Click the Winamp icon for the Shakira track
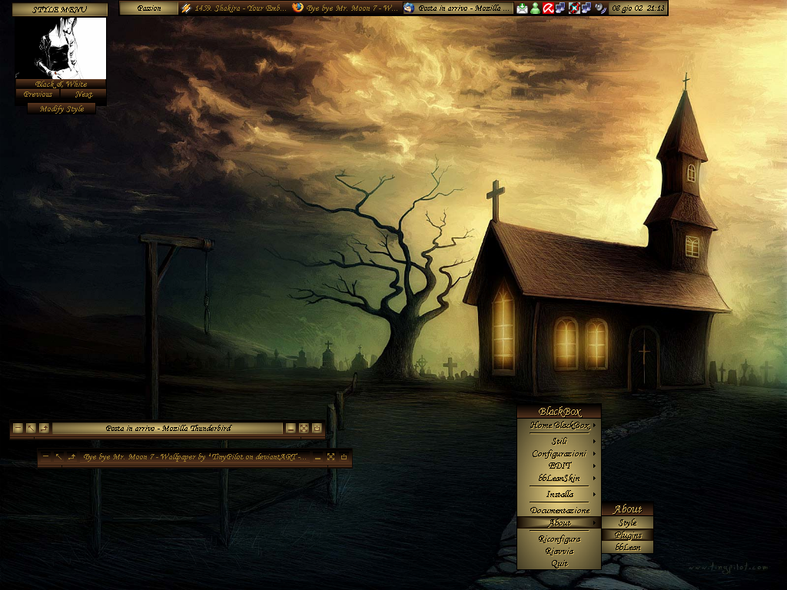787x590 pixels. 186,8
